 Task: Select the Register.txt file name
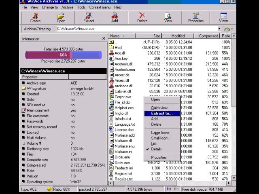tap(123, 173)
